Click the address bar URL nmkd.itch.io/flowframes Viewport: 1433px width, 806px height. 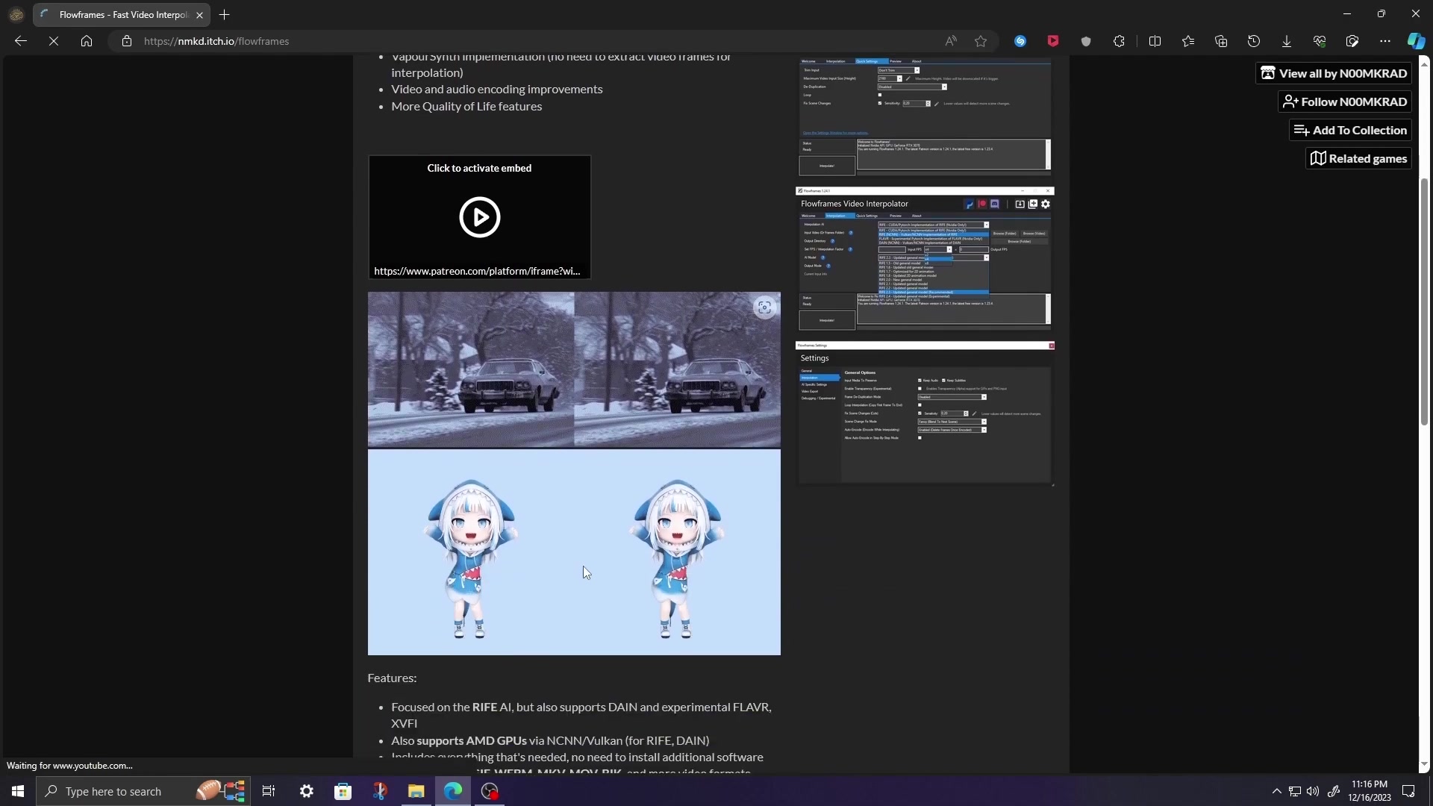(x=216, y=41)
